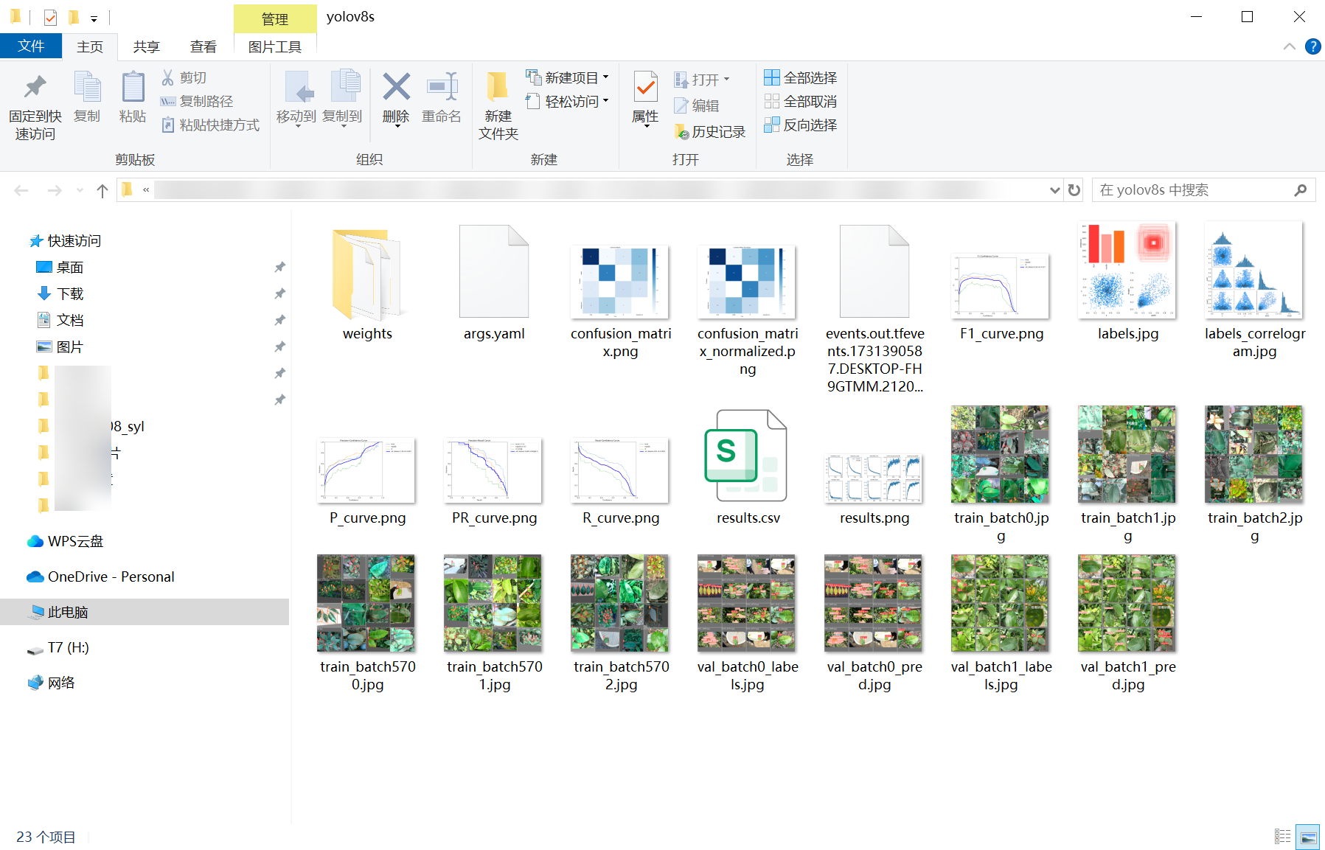1325x850 pixels.
Task: Click Select none (全部取消)
Action: coord(801,101)
